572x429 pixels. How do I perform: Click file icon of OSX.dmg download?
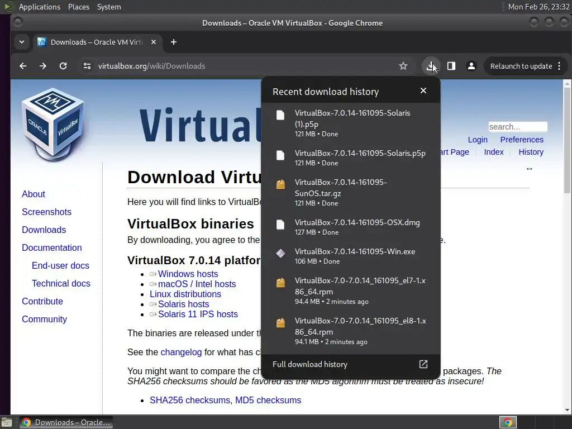point(280,225)
